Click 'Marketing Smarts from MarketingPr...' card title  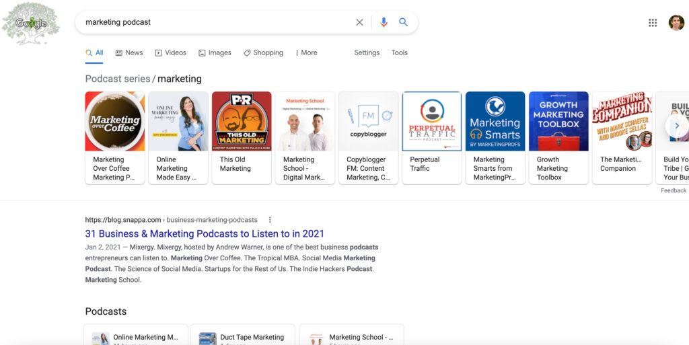[x=495, y=169]
